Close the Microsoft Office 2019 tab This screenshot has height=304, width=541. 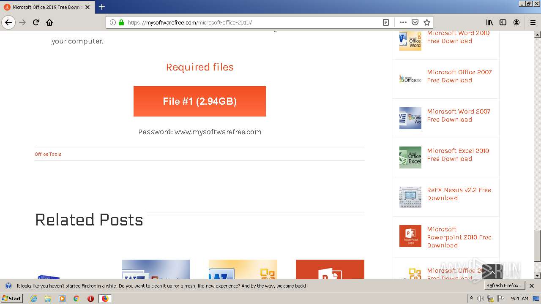click(x=87, y=7)
